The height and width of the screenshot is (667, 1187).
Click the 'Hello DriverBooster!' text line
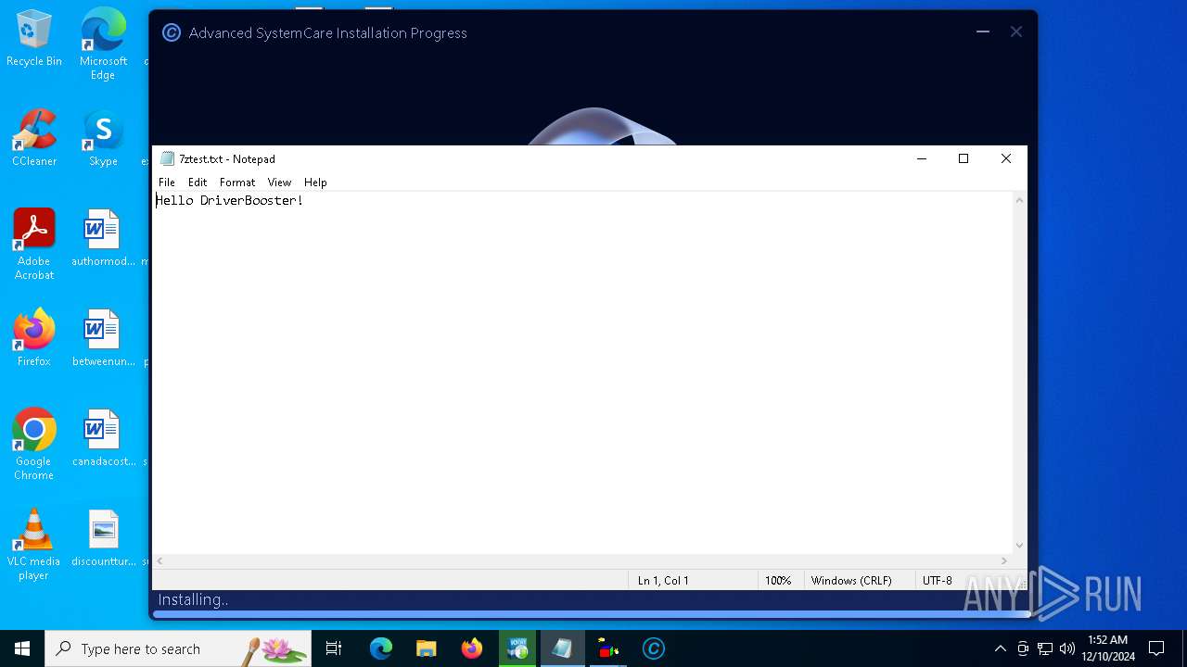(229, 200)
